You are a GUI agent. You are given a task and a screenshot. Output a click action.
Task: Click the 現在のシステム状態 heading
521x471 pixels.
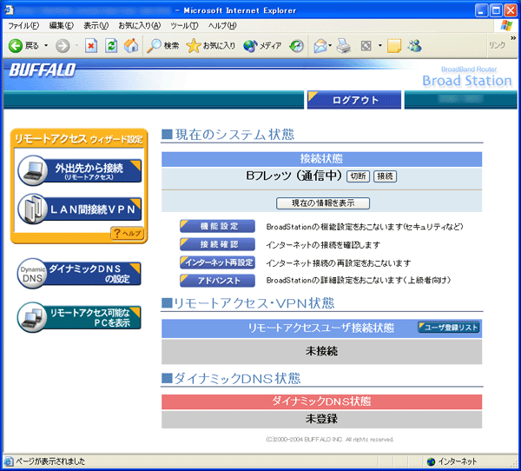(x=234, y=135)
